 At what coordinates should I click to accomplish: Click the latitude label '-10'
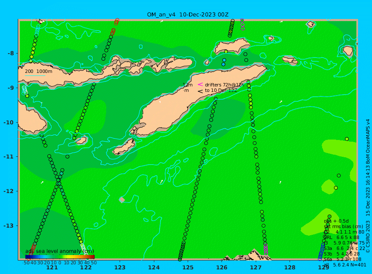9,122
